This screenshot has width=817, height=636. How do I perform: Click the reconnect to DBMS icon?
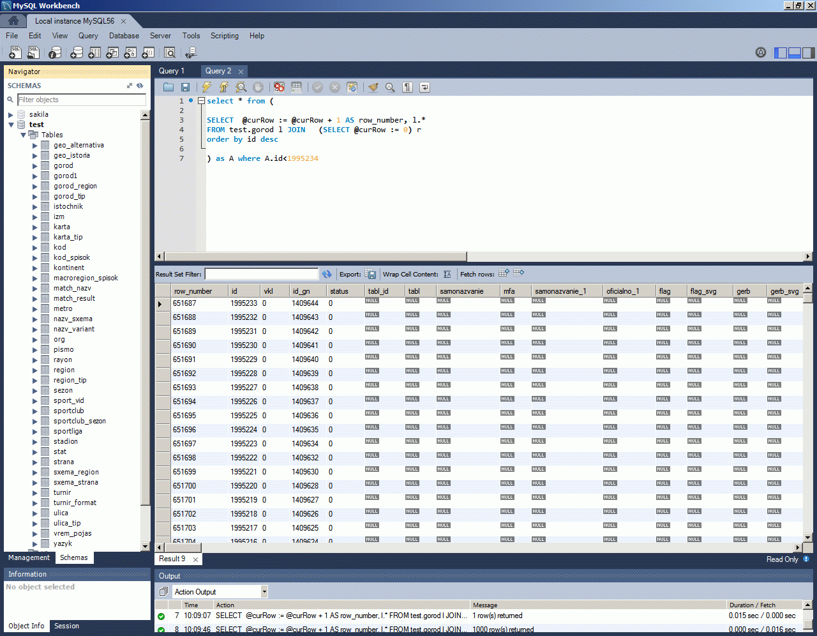click(x=190, y=53)
